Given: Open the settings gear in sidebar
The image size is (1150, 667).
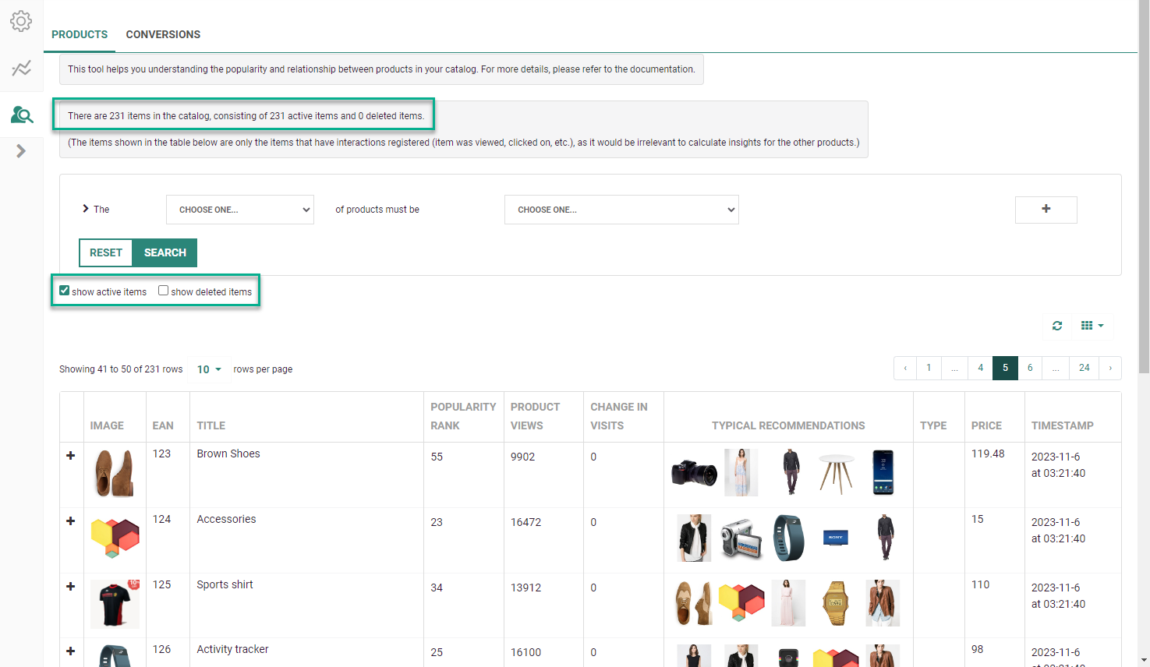Looking at the screenshot, I should 21,21.
